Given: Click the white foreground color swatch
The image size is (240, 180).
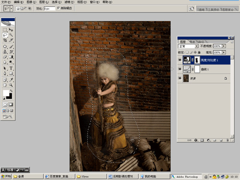Looking at the screenshot, I should pos(6,93).
